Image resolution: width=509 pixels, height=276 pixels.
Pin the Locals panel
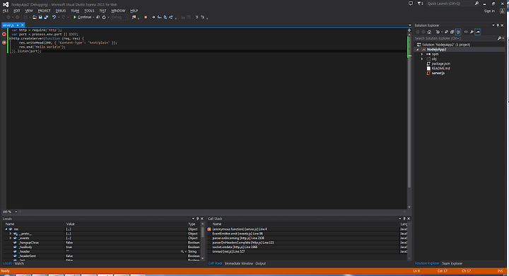pyautogui.click(x=197, y=219)
